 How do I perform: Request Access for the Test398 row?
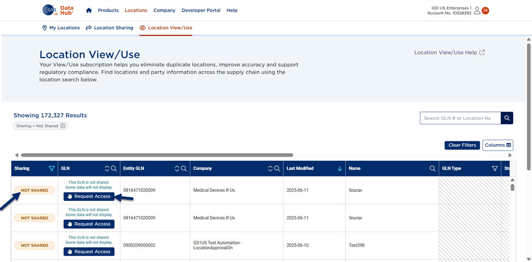(89, 252)
